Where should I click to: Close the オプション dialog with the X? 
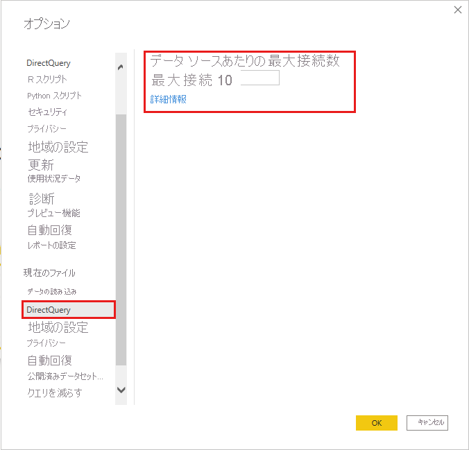click(457, 10)
